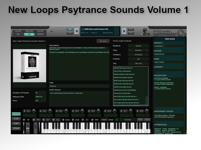Select the FX BUS panel tab
The width and height of the screenshot is (201, 150).
(x=16, y=123)
